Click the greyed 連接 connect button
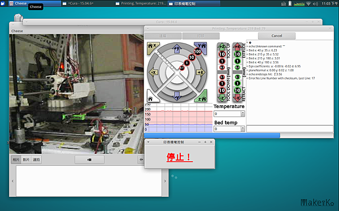This screenshot has height=211, width=339. tap(163, 36)
